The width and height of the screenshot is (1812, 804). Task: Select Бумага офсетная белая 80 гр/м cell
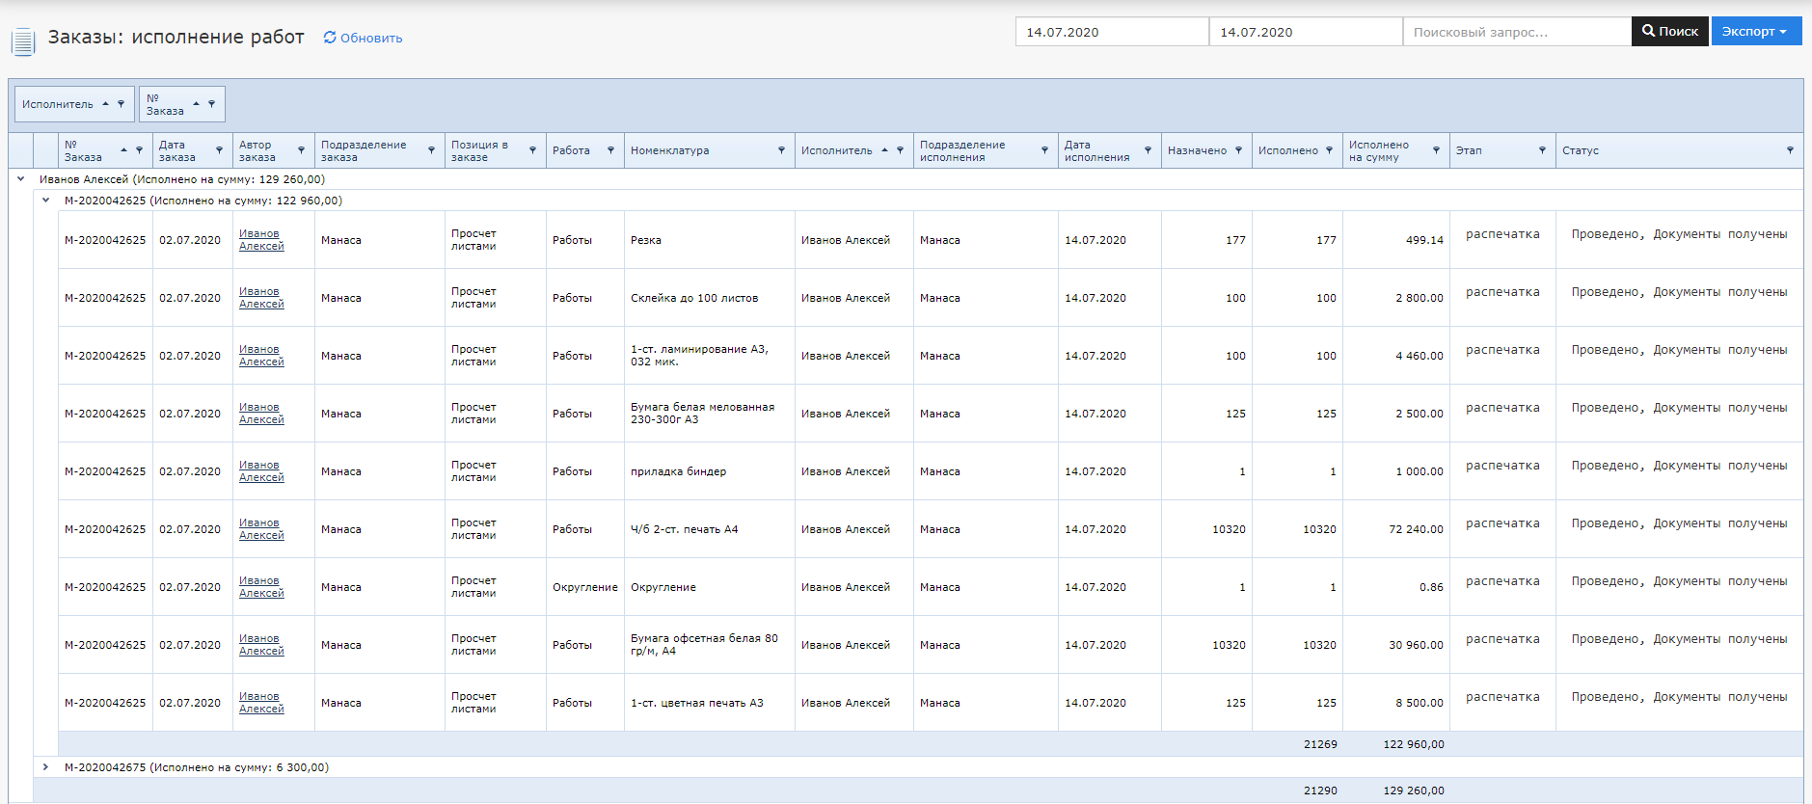click(x=710, y=645)
